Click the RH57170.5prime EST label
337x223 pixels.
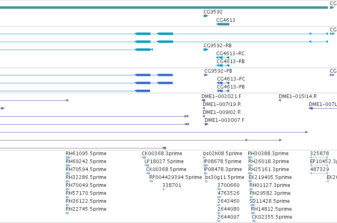(x=86, y=194)
